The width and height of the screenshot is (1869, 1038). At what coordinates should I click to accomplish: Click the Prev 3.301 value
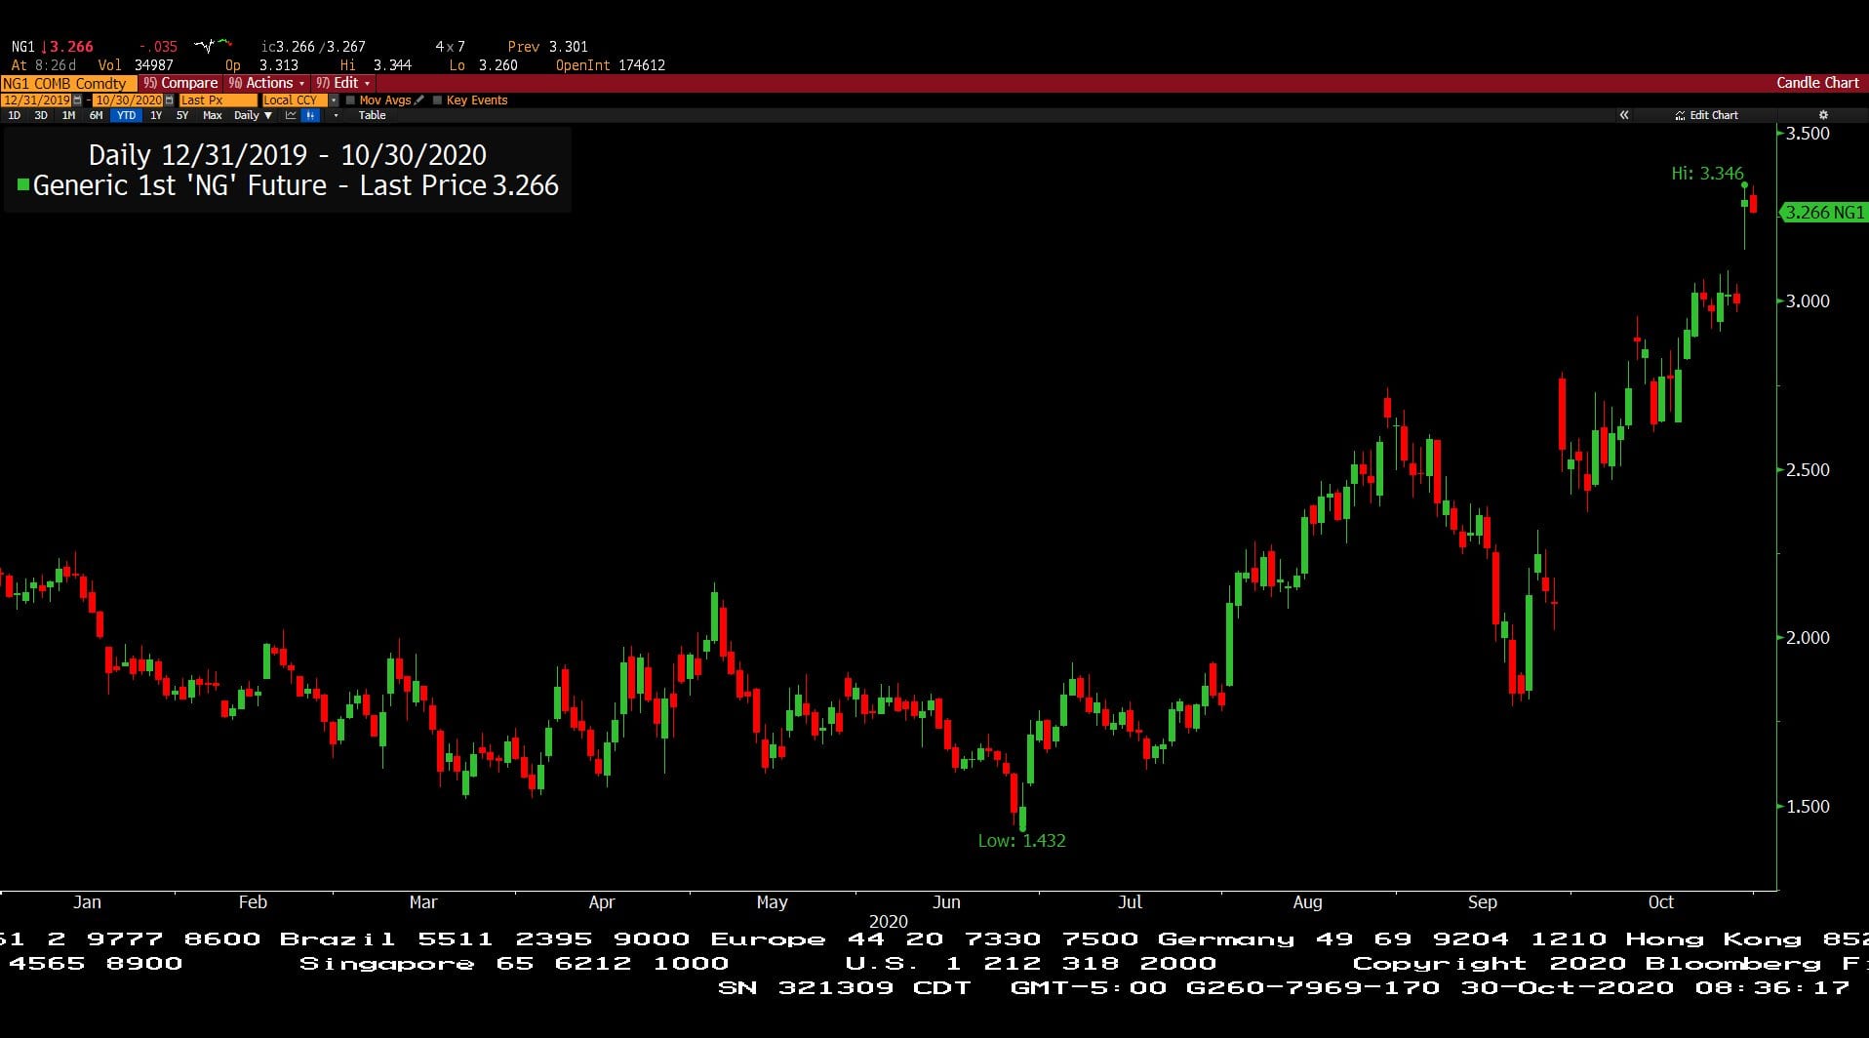(547, 47)
